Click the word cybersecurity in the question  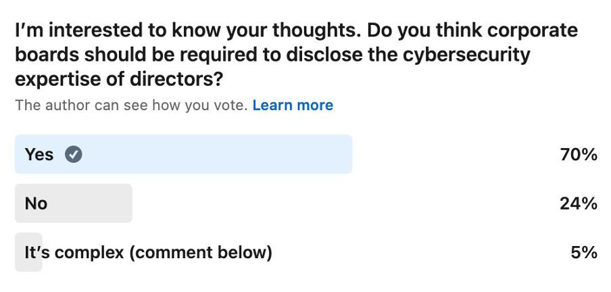[x=466, y=55]
